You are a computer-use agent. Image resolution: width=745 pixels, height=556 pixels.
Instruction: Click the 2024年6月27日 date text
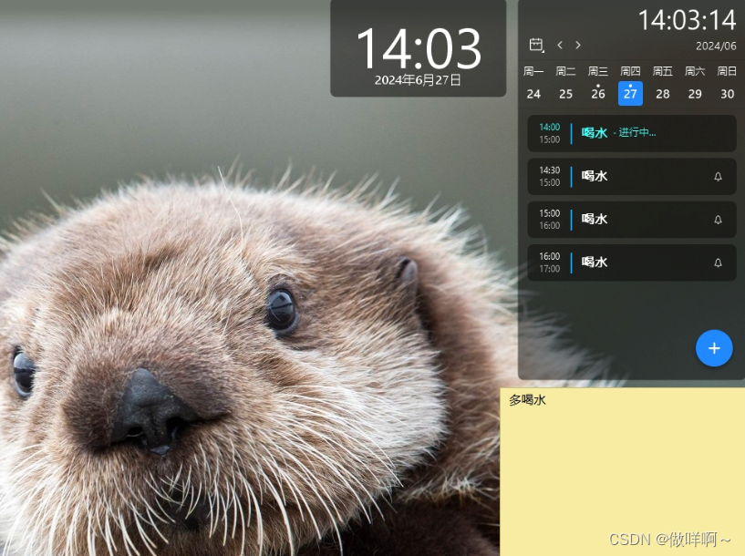418,80
